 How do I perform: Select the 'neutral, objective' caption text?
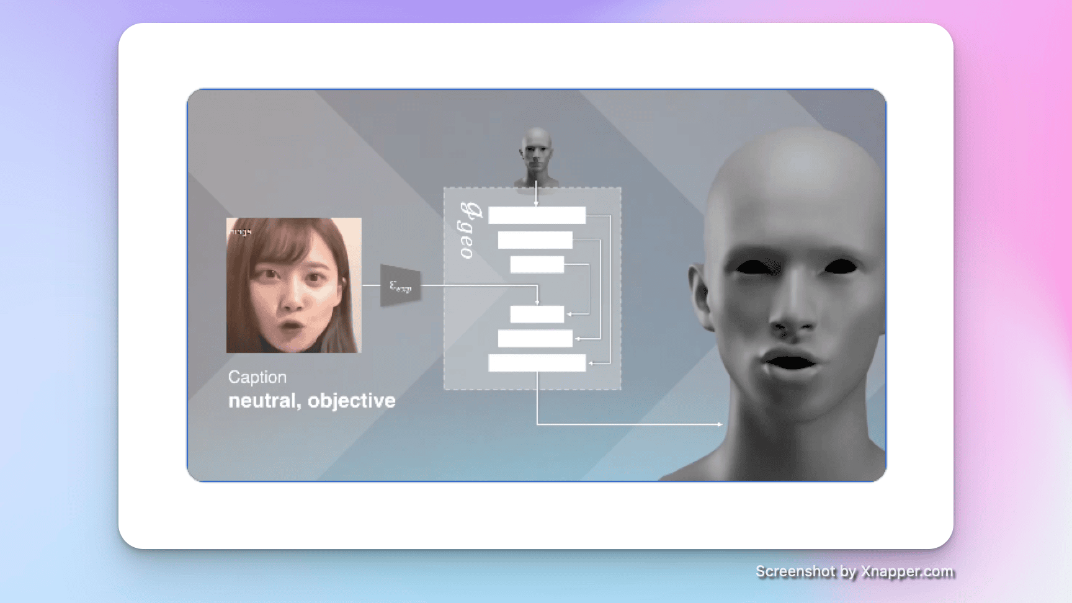311,401
